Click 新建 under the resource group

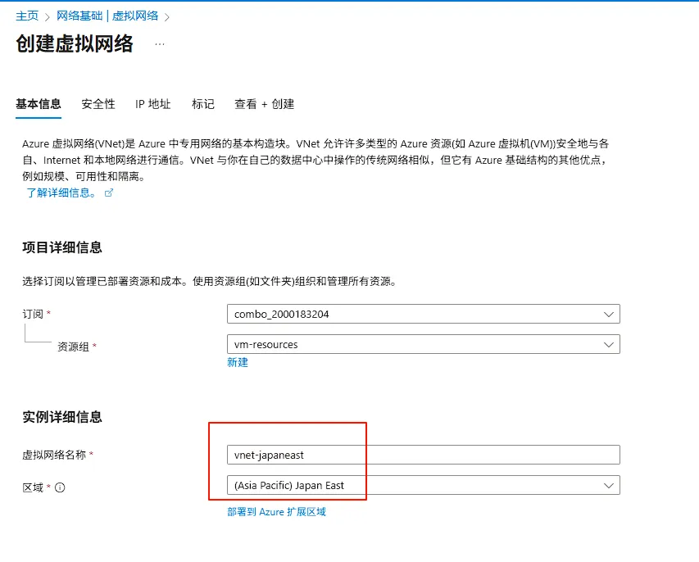click(x=238, y=362)
